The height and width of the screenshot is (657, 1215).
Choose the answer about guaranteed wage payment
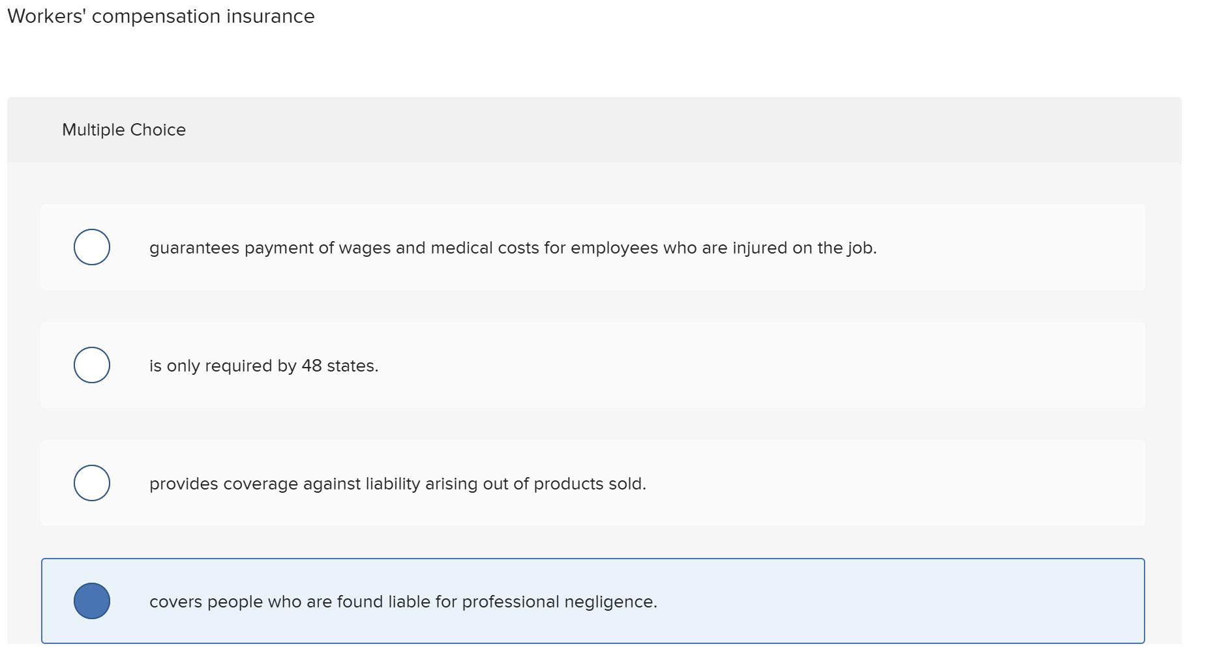(513, 248)
